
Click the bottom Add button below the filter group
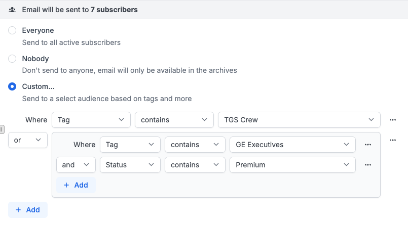tap(28, 210)
